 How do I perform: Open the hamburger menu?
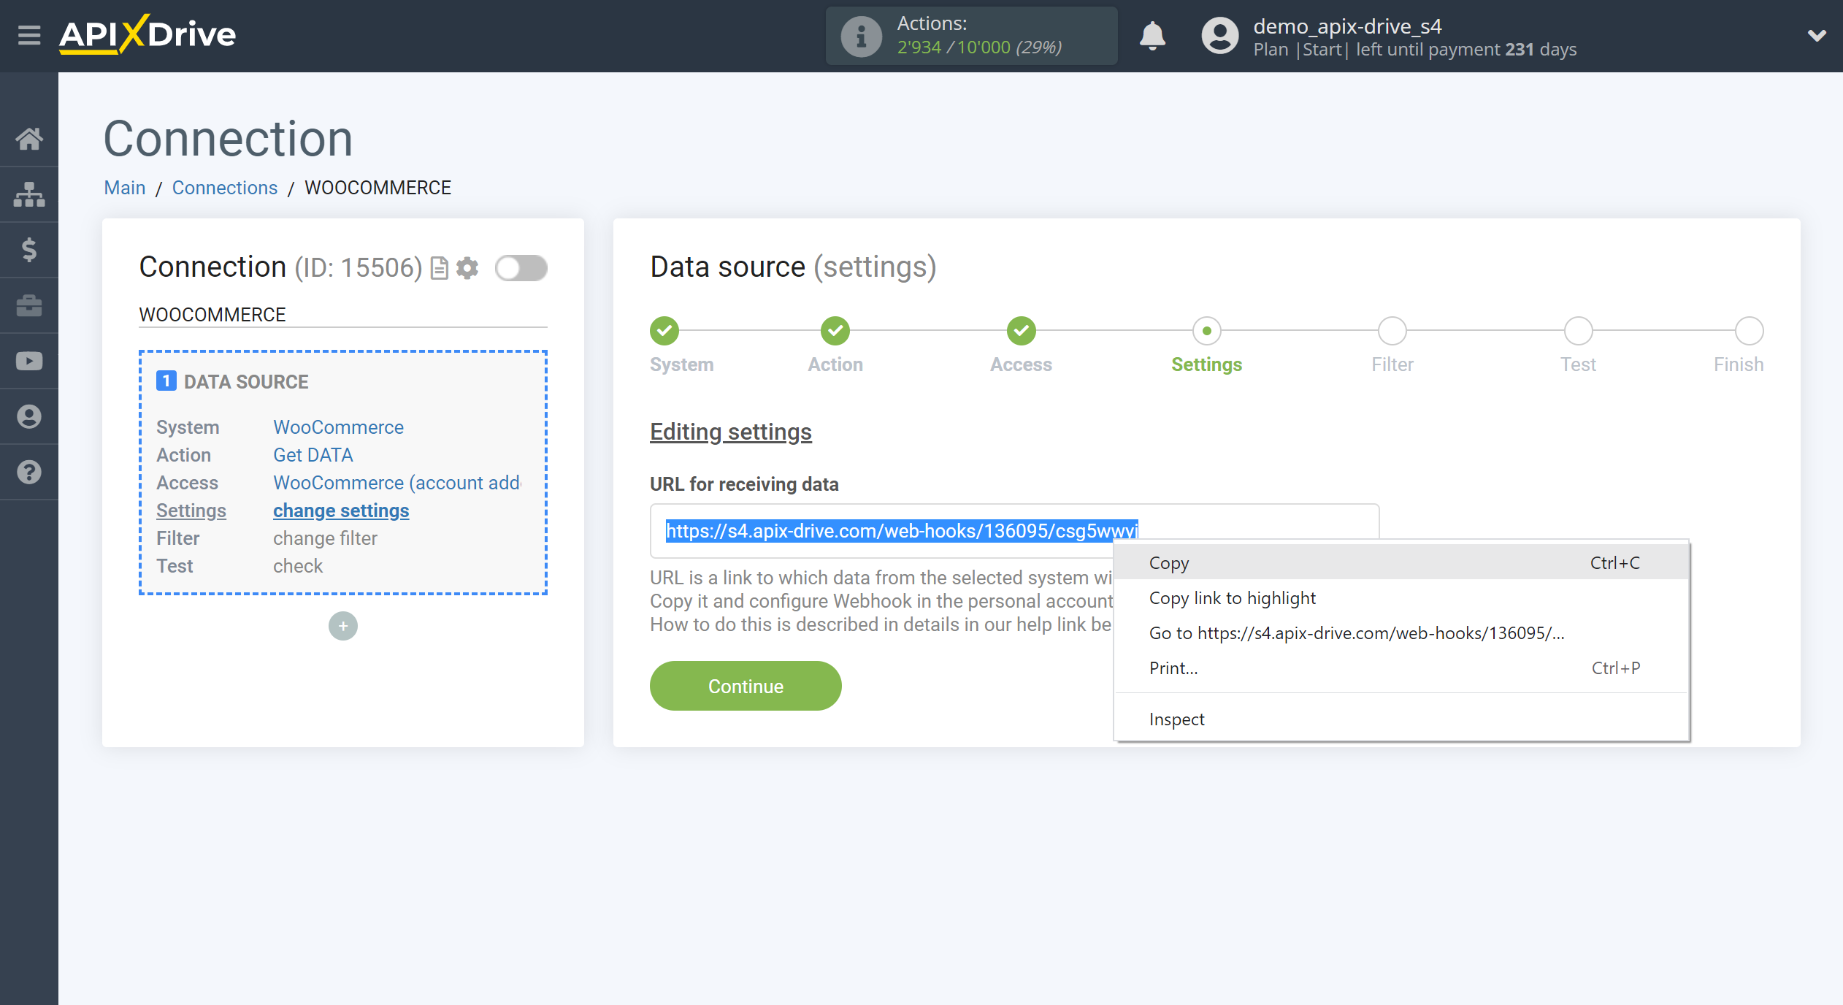click(x=29, y=35)
